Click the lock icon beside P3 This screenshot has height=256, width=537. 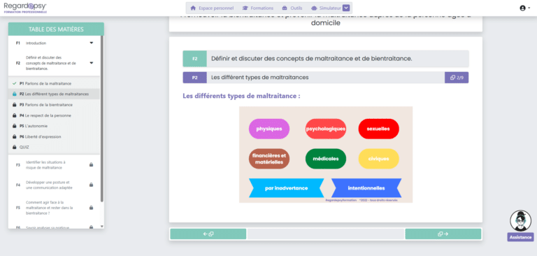tap(14, 104)
